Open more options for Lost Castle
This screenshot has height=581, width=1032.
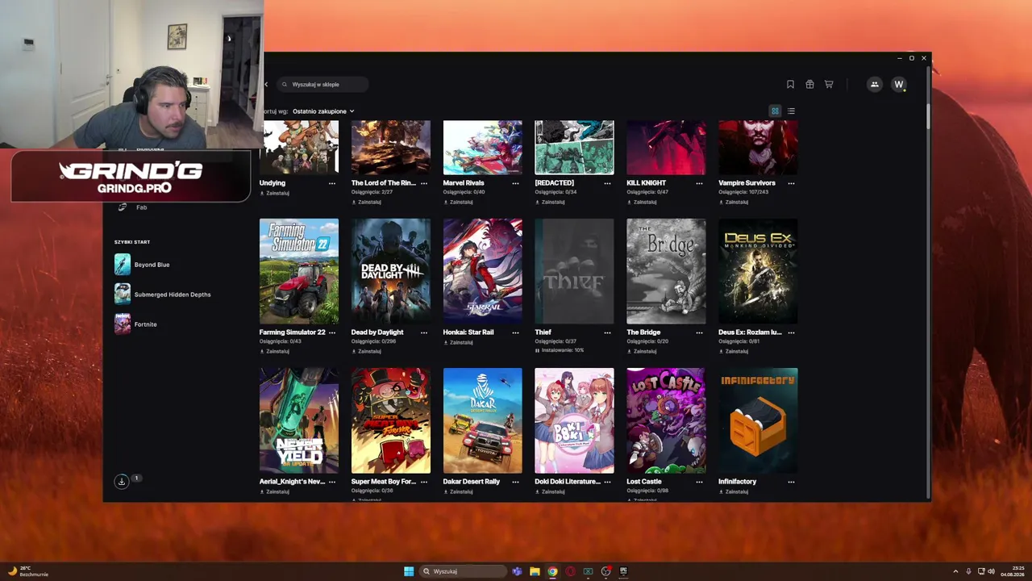699,482
